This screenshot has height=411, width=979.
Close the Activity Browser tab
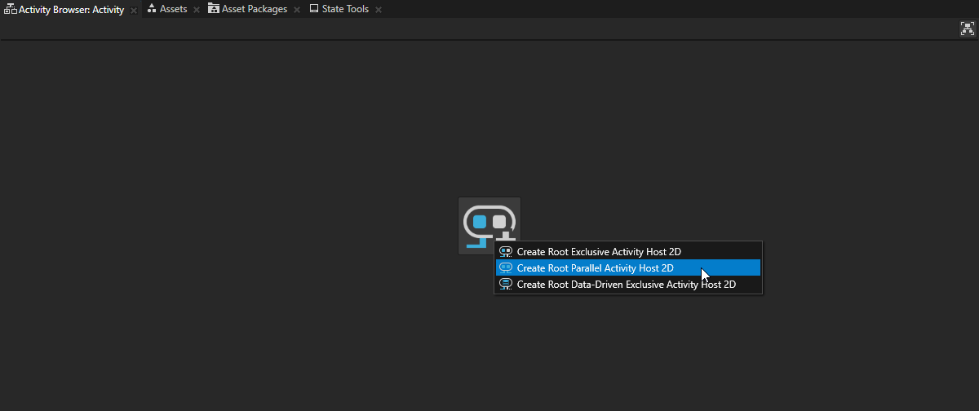pyautogui.click(x=134, y=11)
